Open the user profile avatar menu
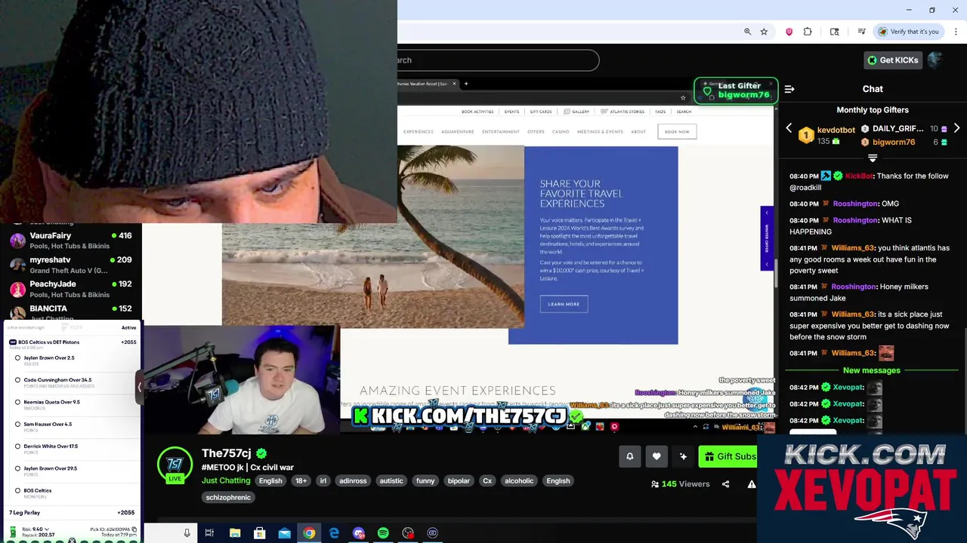Screen dimensions: 967x543 (936, 60)
